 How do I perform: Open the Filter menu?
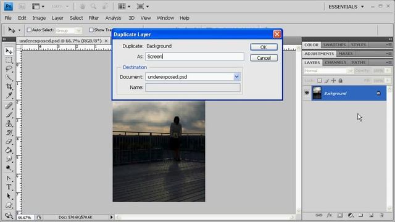tap(93, 18)
